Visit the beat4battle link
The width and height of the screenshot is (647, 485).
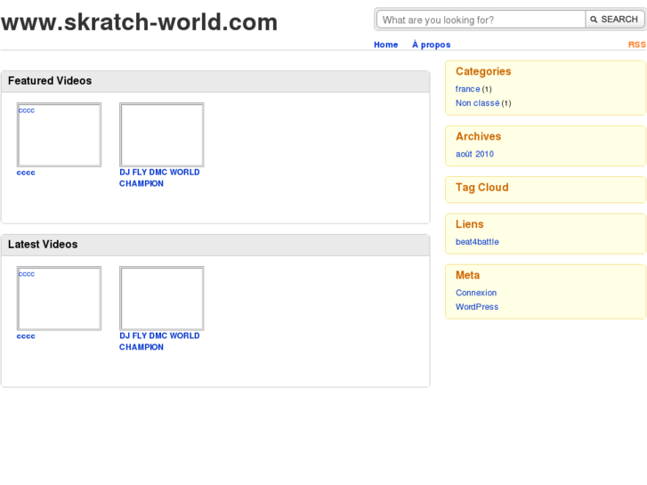pyautogui.click(x=477, y=242)
